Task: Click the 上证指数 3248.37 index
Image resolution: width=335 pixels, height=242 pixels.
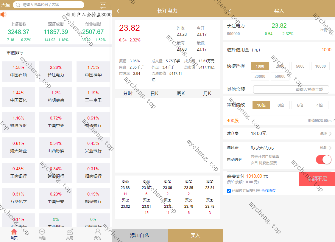Action: (x=18, y=32)
